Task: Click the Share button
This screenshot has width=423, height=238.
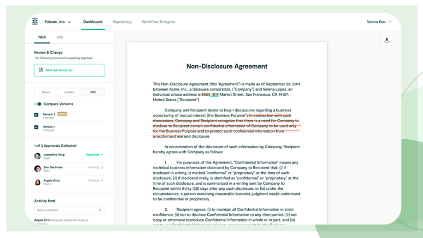Action: [46, 92]
